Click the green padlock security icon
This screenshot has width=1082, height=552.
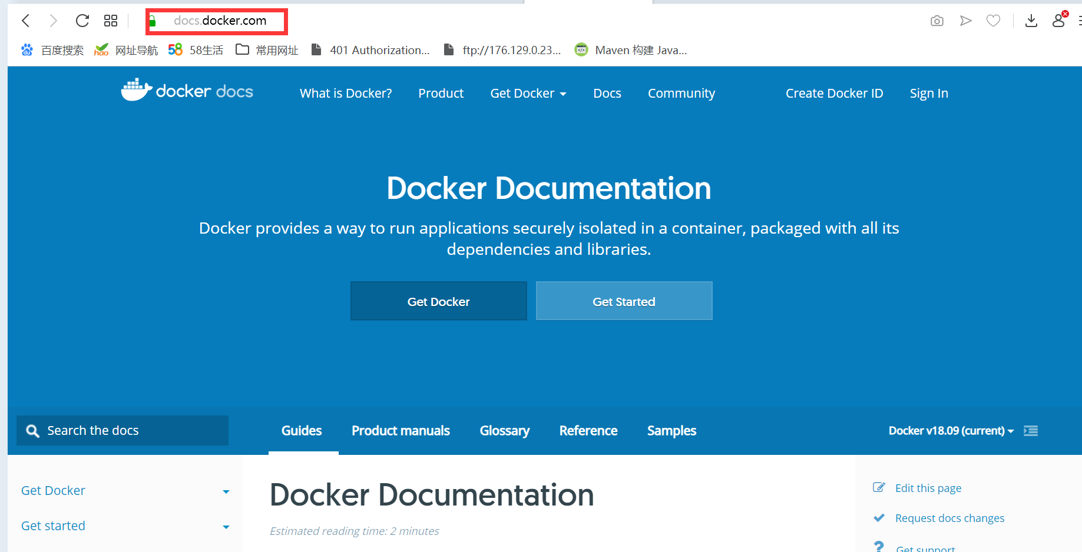tap(153, 21)
